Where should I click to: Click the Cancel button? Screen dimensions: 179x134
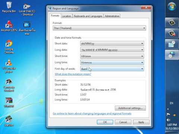pyautogui.click(x=123, y=122)
